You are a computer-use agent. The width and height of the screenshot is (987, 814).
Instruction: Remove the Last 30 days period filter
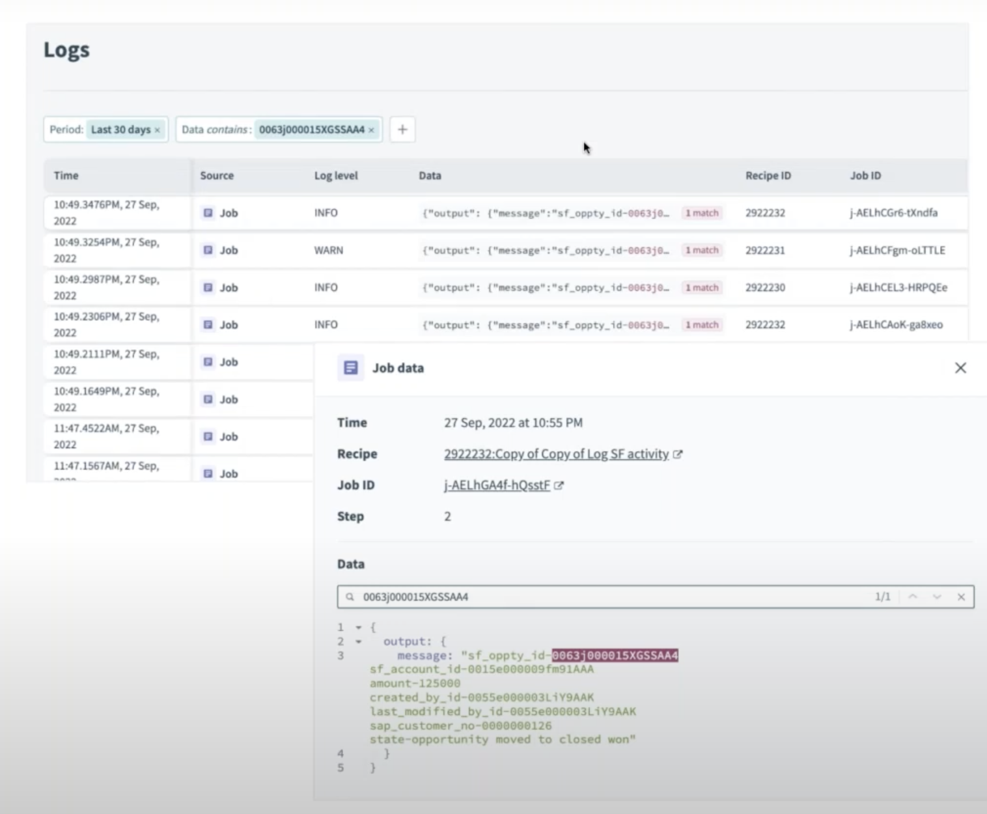[157, 130]
